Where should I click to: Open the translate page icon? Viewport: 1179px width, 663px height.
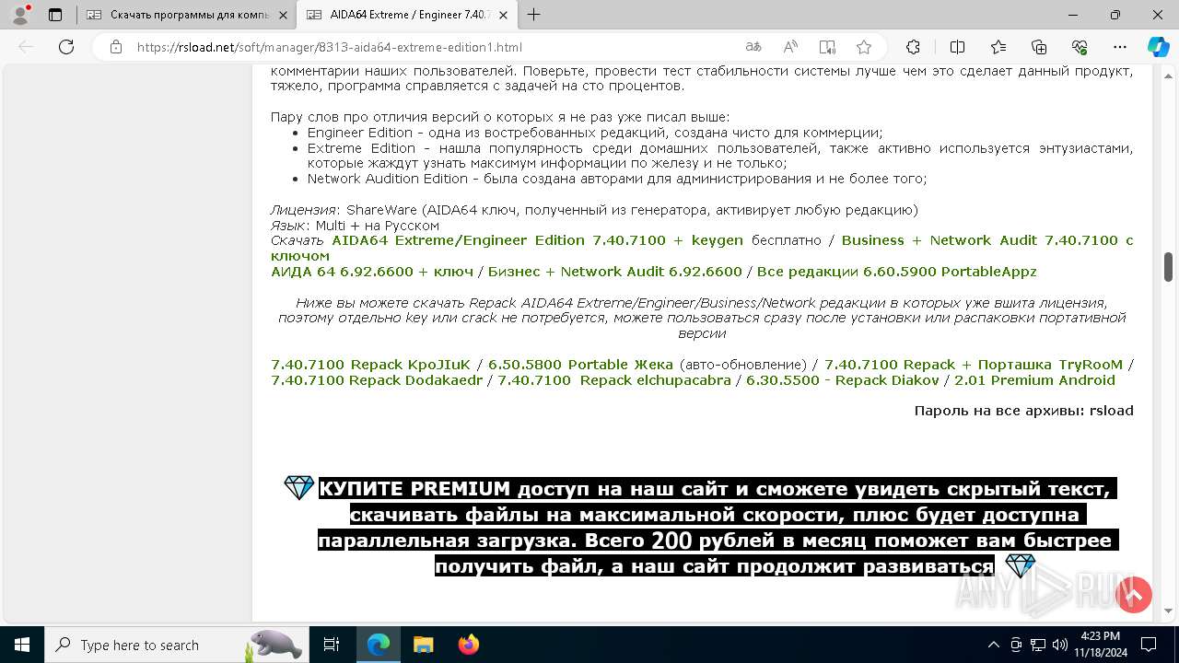tap(753, 47)
